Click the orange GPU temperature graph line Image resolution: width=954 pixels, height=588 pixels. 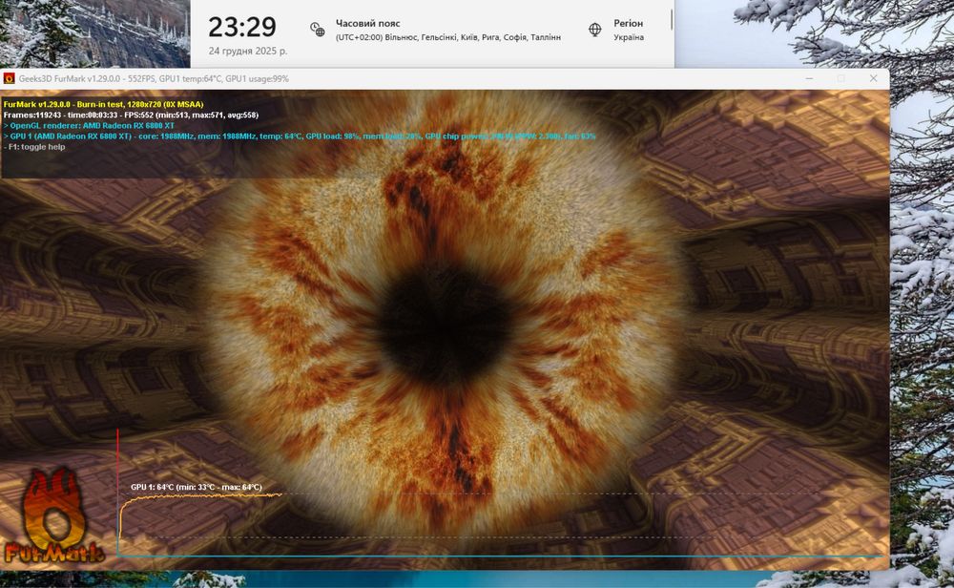200,497
